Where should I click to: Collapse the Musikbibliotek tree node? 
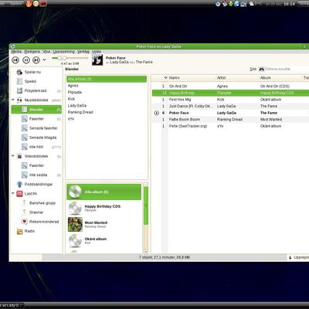[13, 100]
